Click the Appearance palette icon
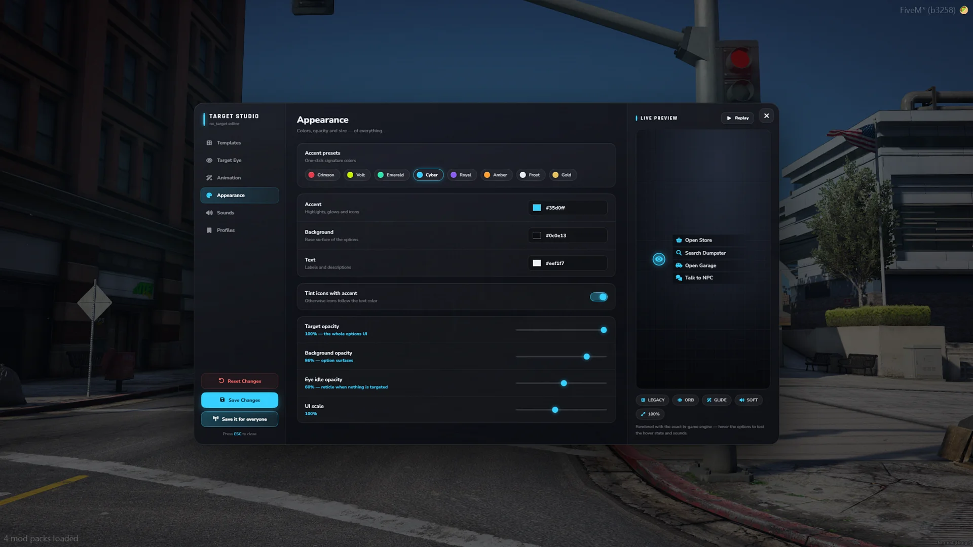 209,196
